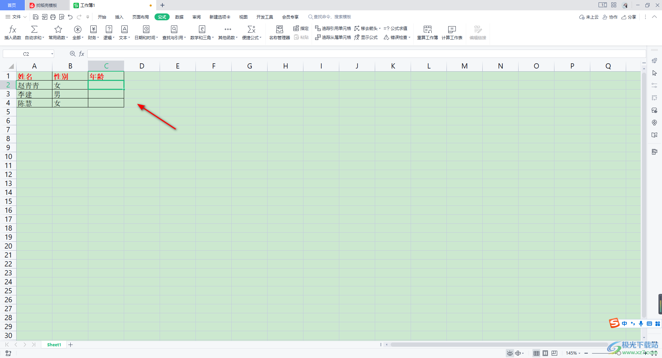Click the fx icon beside formula bar

click(x=82, y=54)
